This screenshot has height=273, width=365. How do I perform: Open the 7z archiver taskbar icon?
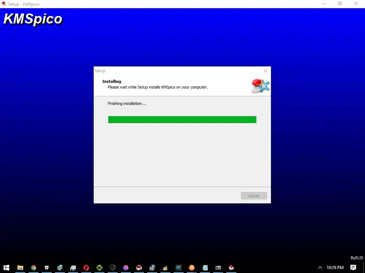point(218,267)
